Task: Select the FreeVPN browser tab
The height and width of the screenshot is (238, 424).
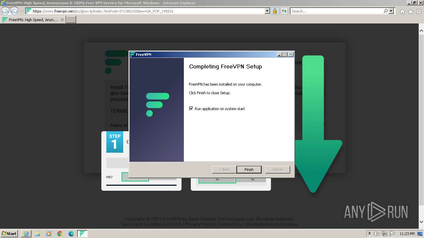Action: pyautogui.click(x=33, y=20)
